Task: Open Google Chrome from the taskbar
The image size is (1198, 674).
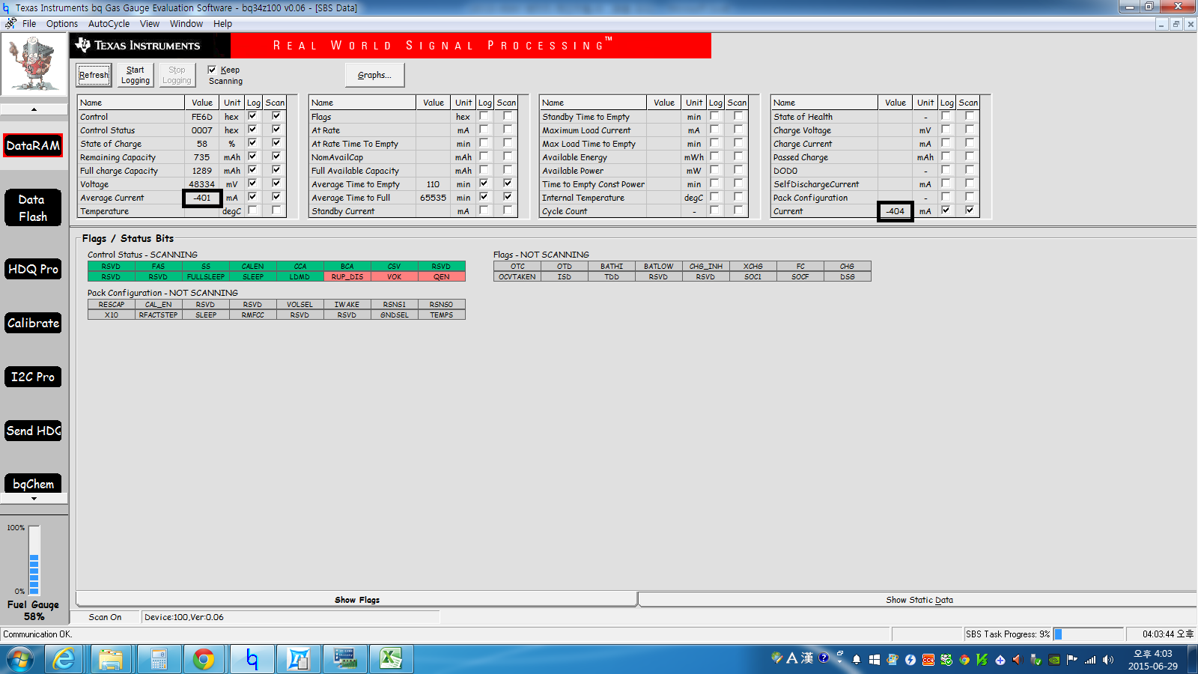Action: [204, 659]
